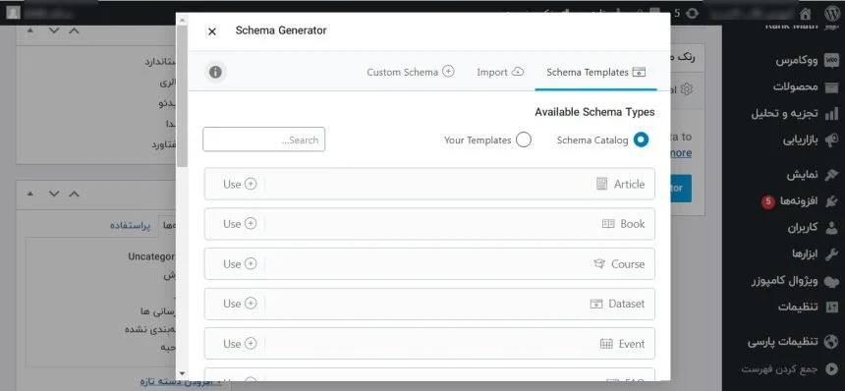845x391 pixels.
Task: Click the کاربران users icon in the sidebar
Action: coord(832,228)
